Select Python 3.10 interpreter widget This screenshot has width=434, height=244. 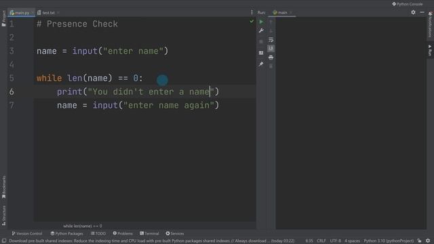(389, 241)
